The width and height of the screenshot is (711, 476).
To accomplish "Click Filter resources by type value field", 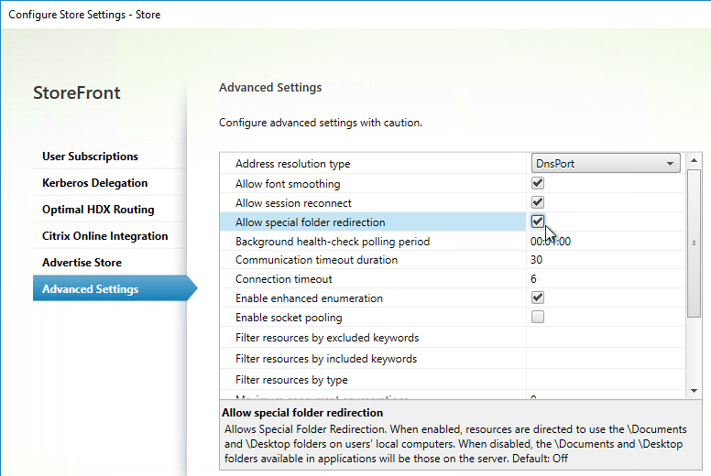I will click(606, 380).
